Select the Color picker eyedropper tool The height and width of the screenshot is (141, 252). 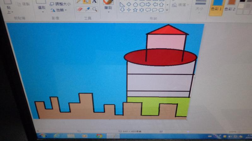[87, 9]
